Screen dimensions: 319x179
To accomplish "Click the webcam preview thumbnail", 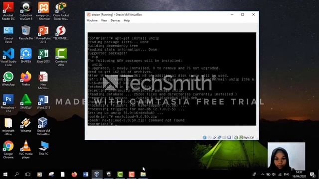I will coord(286,156).
